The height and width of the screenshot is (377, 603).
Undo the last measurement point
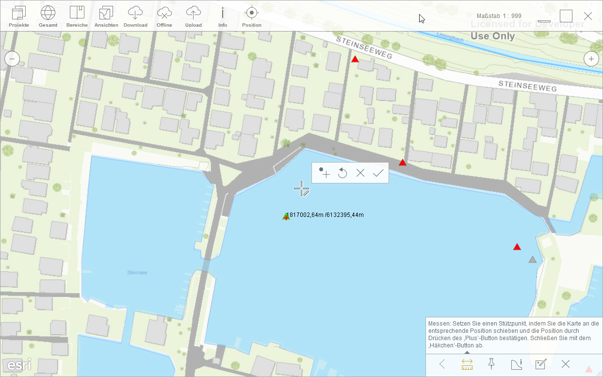pos(342,173)
